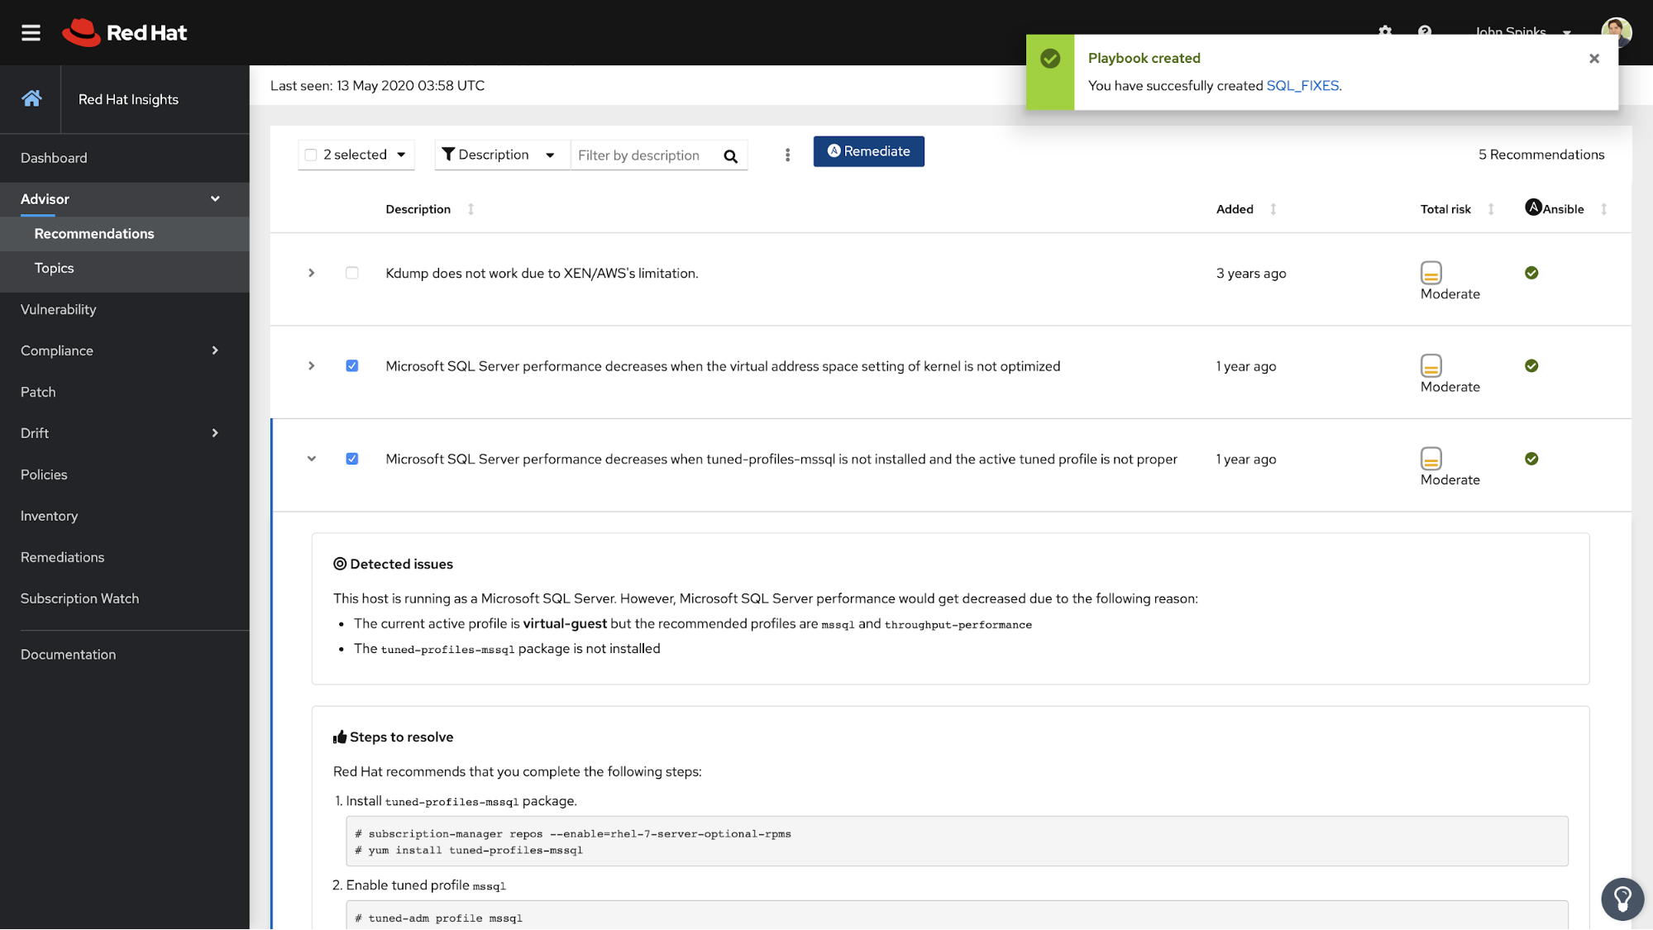Open the 2 selected bulk dropdown
1653x930 pixels.
click(x=401, y=155)
